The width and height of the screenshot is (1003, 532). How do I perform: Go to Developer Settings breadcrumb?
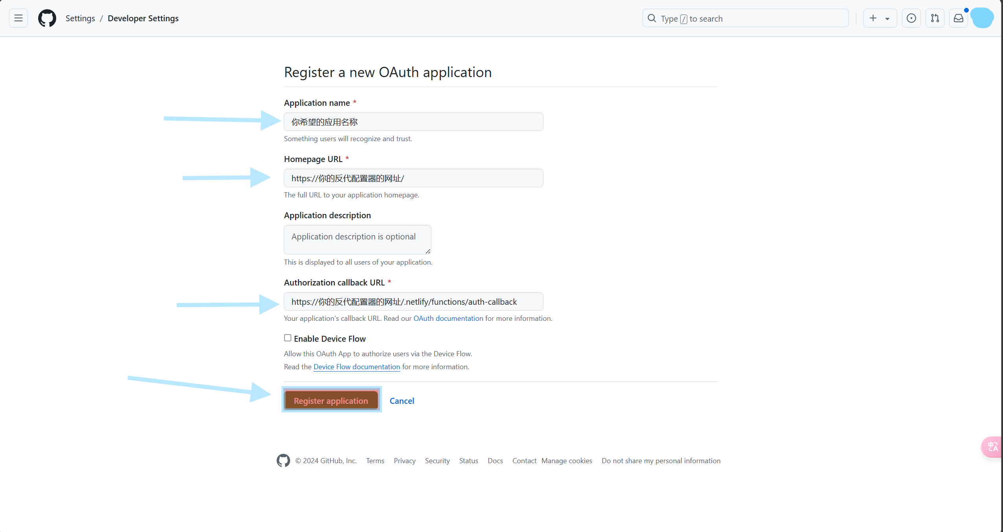coord(143,18)
